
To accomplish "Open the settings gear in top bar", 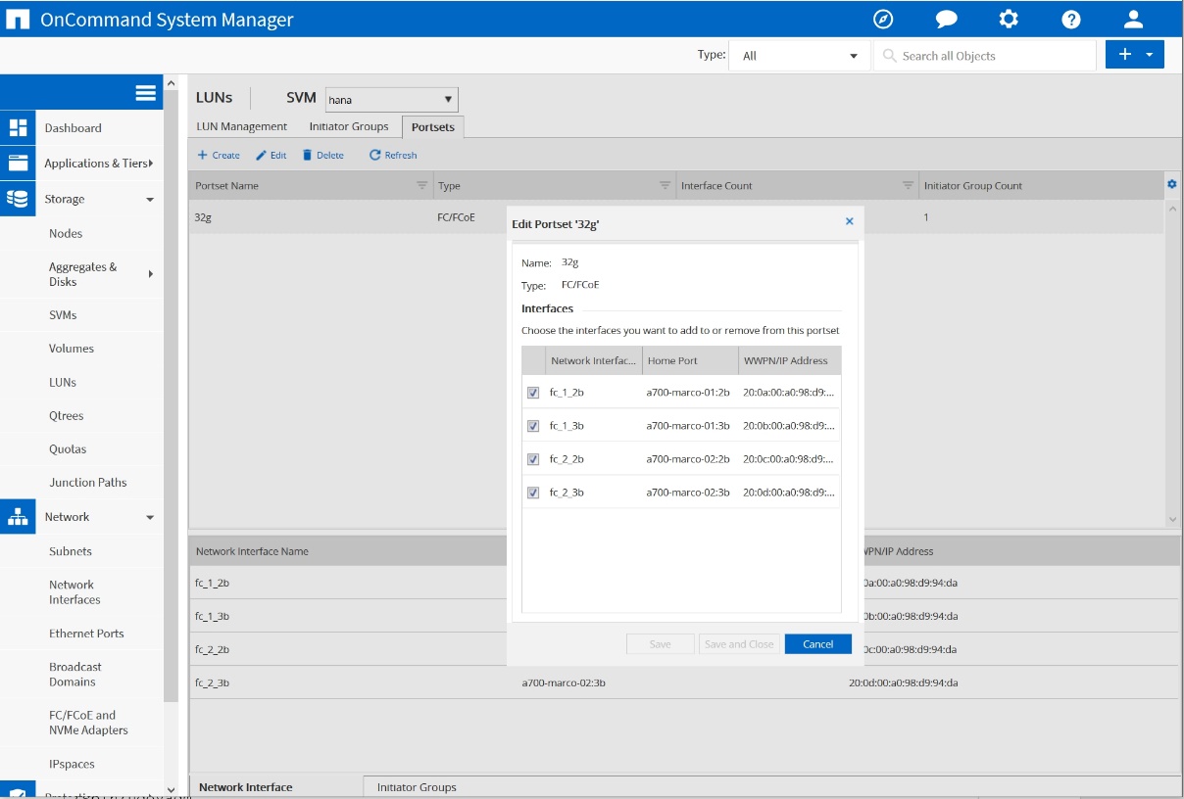I will pos(1008,20).
